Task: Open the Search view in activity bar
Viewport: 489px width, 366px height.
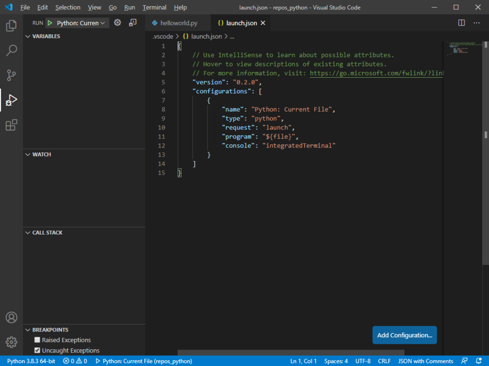Action: pyautogui.click(x=11, y=50)
